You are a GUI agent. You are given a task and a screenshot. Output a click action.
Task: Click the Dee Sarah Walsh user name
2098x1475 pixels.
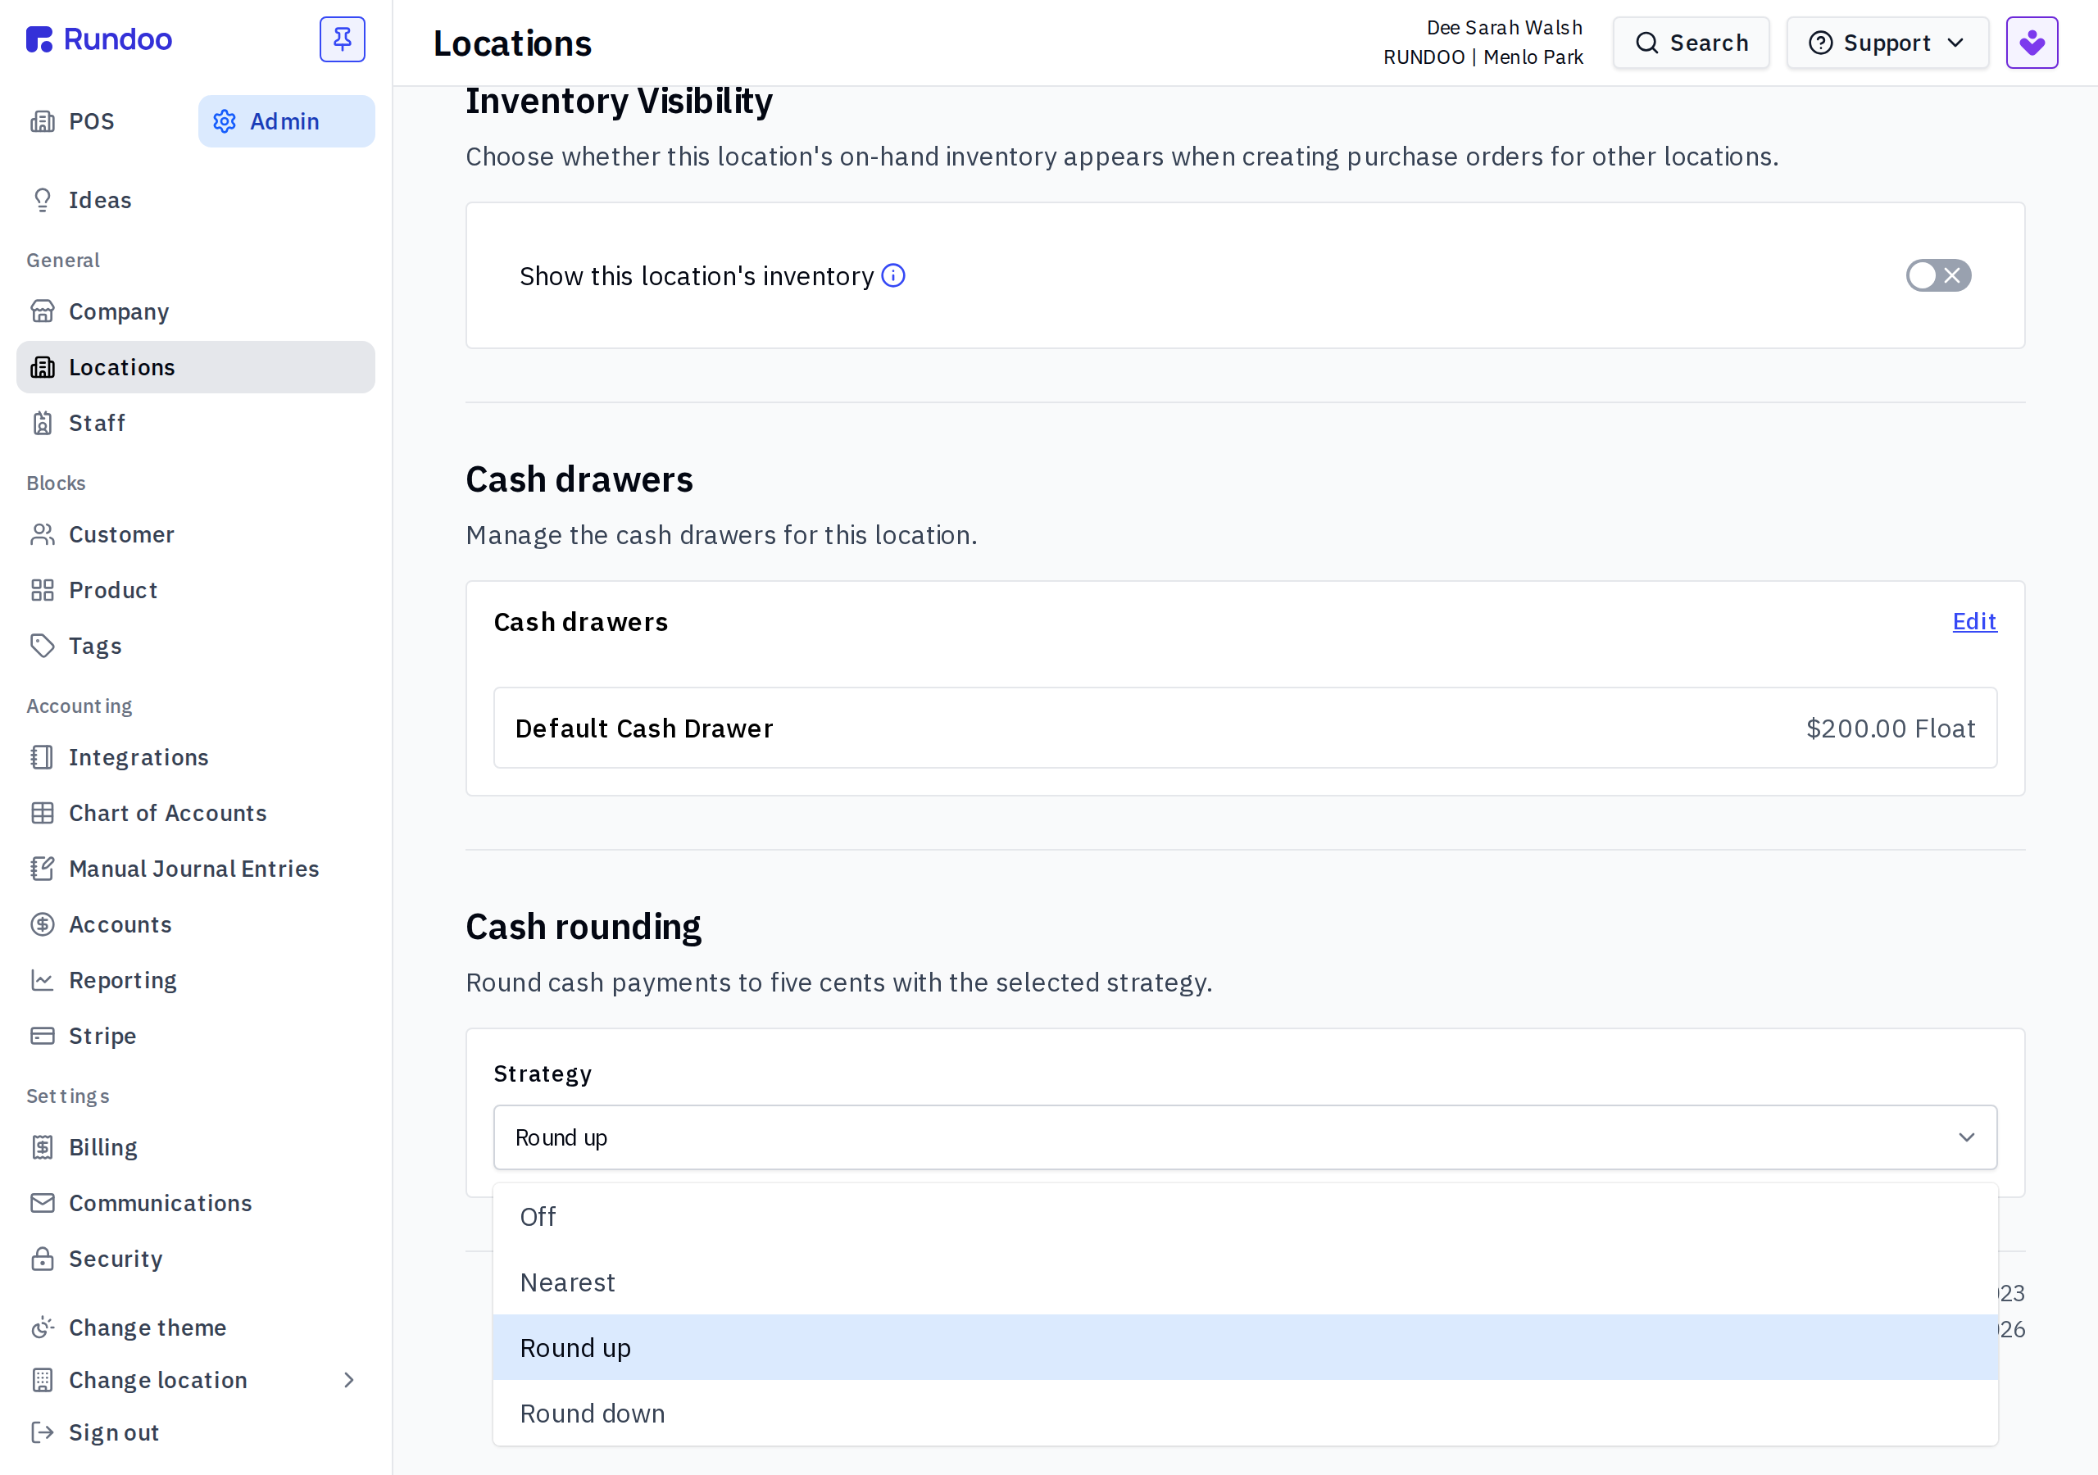pos(1504,27)
